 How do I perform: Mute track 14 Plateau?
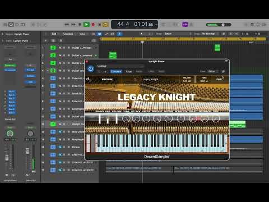(x=60, y=147)
